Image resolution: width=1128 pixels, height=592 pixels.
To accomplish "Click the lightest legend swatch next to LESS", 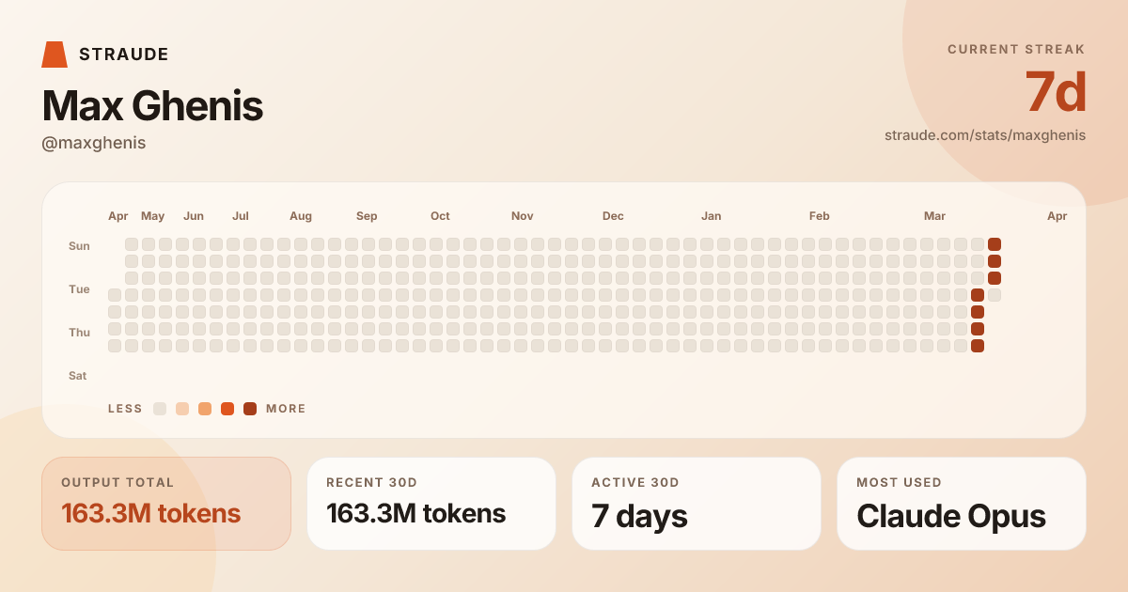I will 160,409.
